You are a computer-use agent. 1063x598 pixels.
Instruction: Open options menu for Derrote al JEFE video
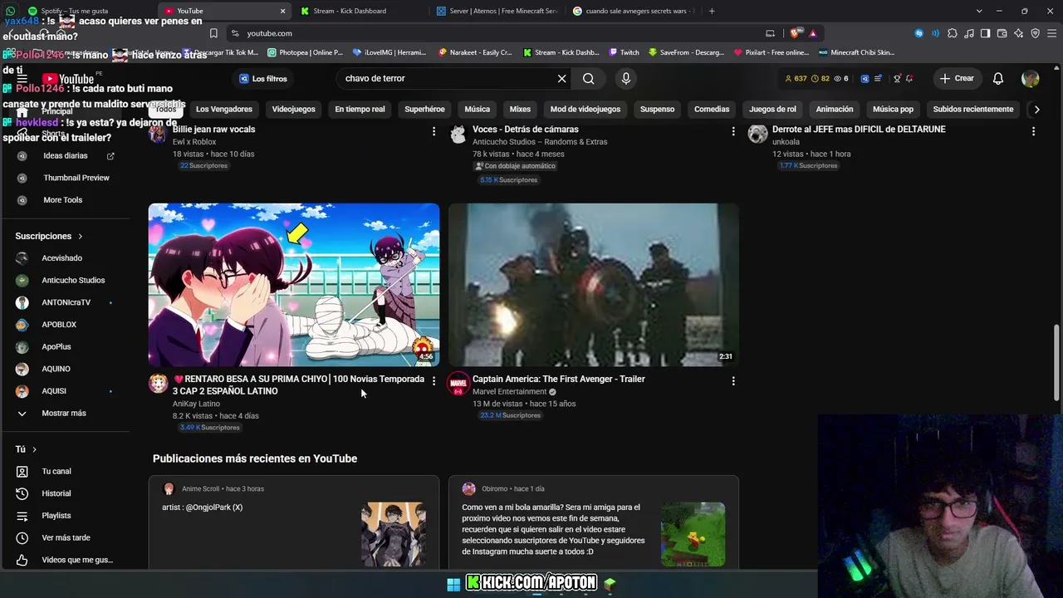click(x=1033, y=131)
